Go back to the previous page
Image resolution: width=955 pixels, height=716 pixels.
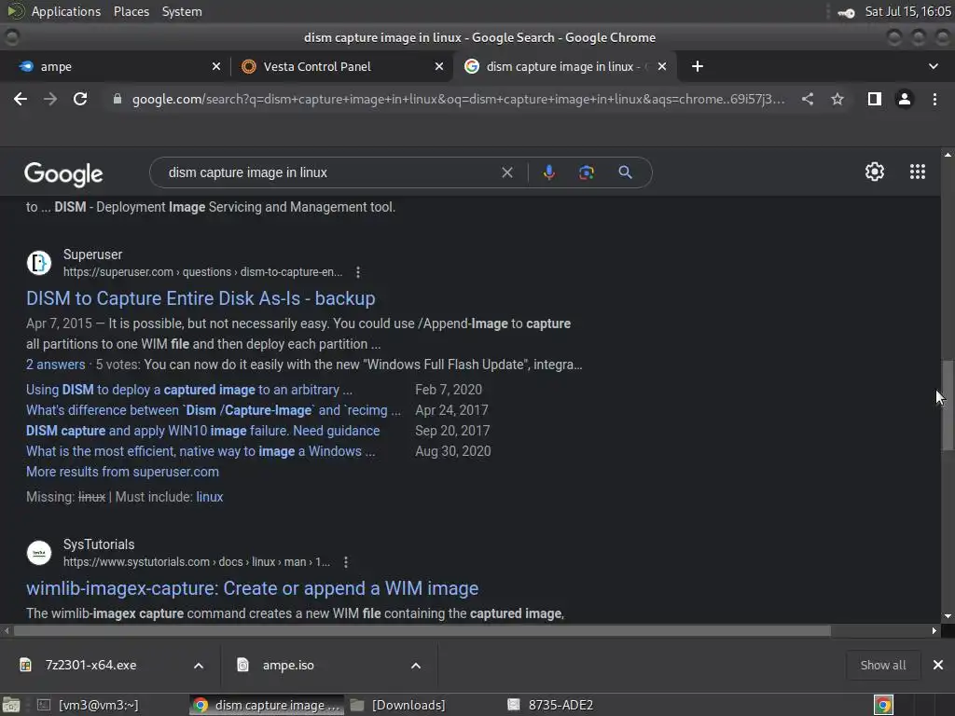21,99
